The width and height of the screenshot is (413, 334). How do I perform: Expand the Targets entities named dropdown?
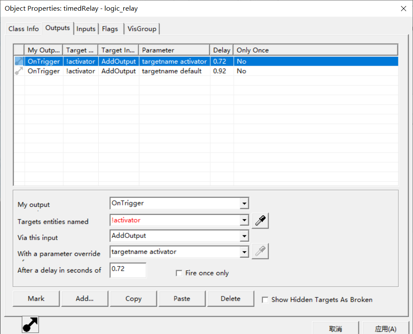coord(245,220)
